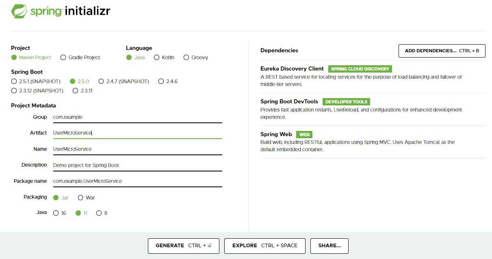Screen dimensions: 492x259
Task: Choose Groovy as the language
Action: (196, 58)
